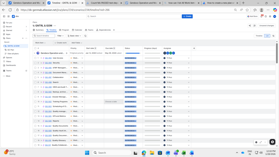The width and height of the screenshot is (279, 157).
Task: Collapse the sidebar using the panel icon
Action: (4, 16)
